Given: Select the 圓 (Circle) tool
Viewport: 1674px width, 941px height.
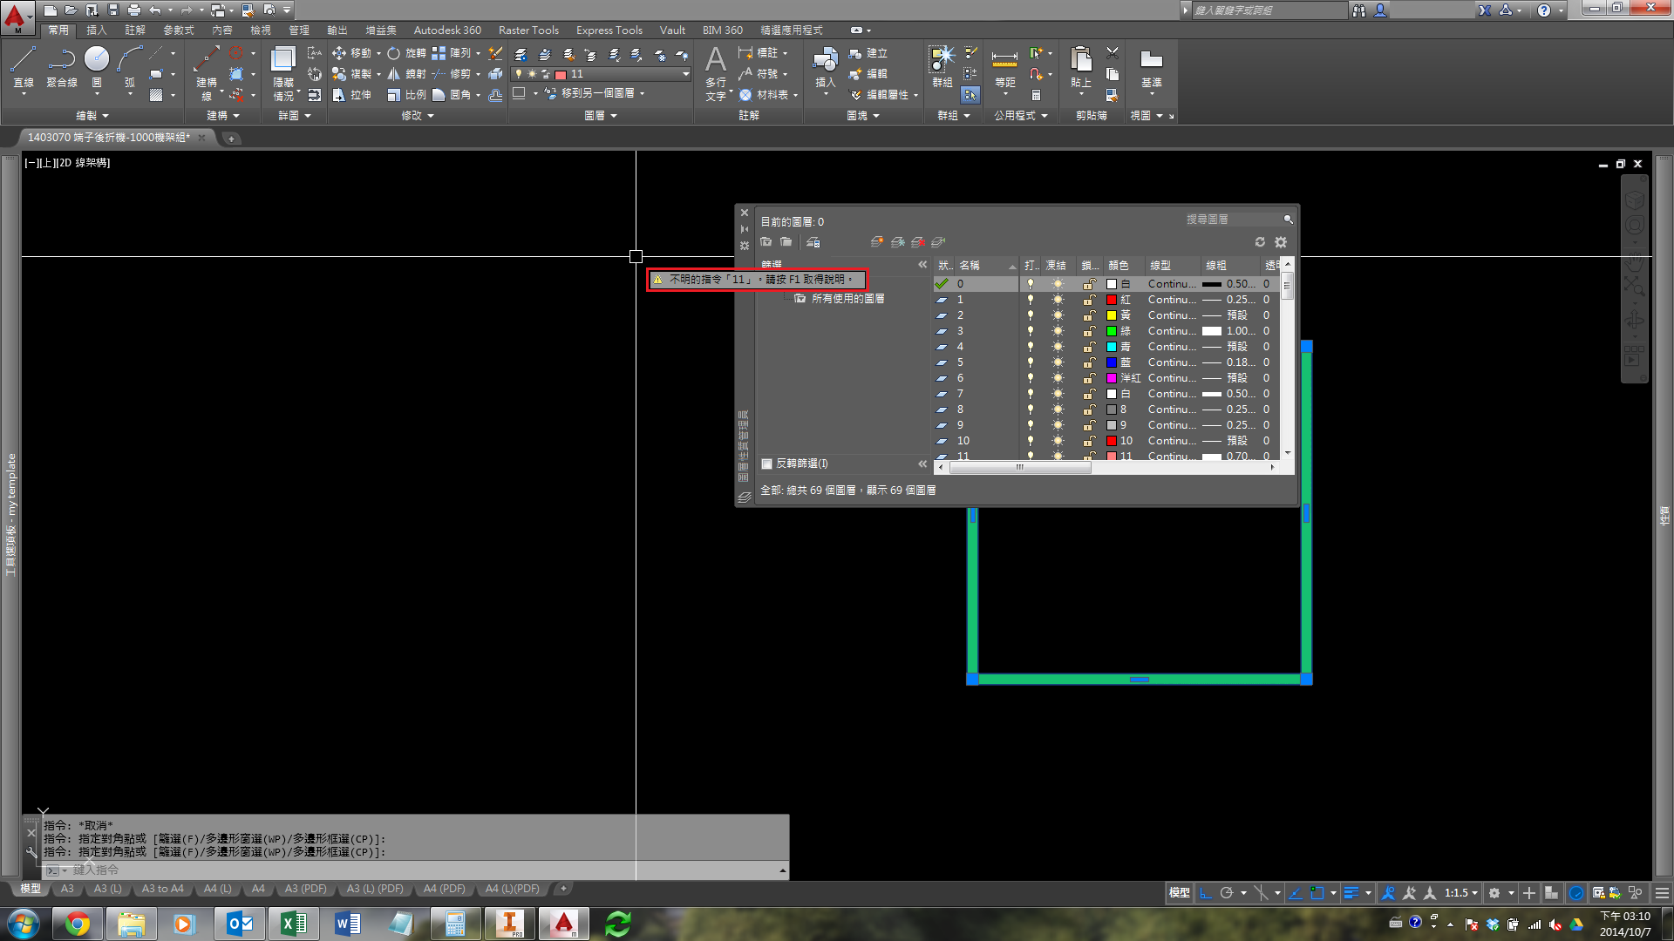Looking at the screenshot, I should click(97, 67).
